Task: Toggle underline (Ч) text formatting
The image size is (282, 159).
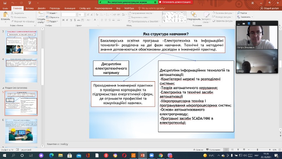Action: click(x=71, y=20)
